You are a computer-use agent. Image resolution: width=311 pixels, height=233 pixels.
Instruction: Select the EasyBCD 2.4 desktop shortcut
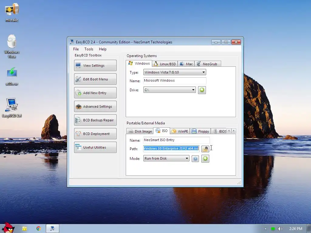[x=12, y=108]
